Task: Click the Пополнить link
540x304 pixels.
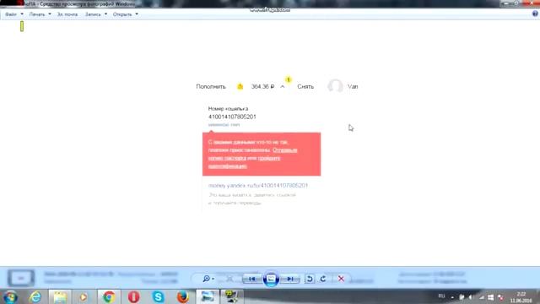Action: [211, 86]
